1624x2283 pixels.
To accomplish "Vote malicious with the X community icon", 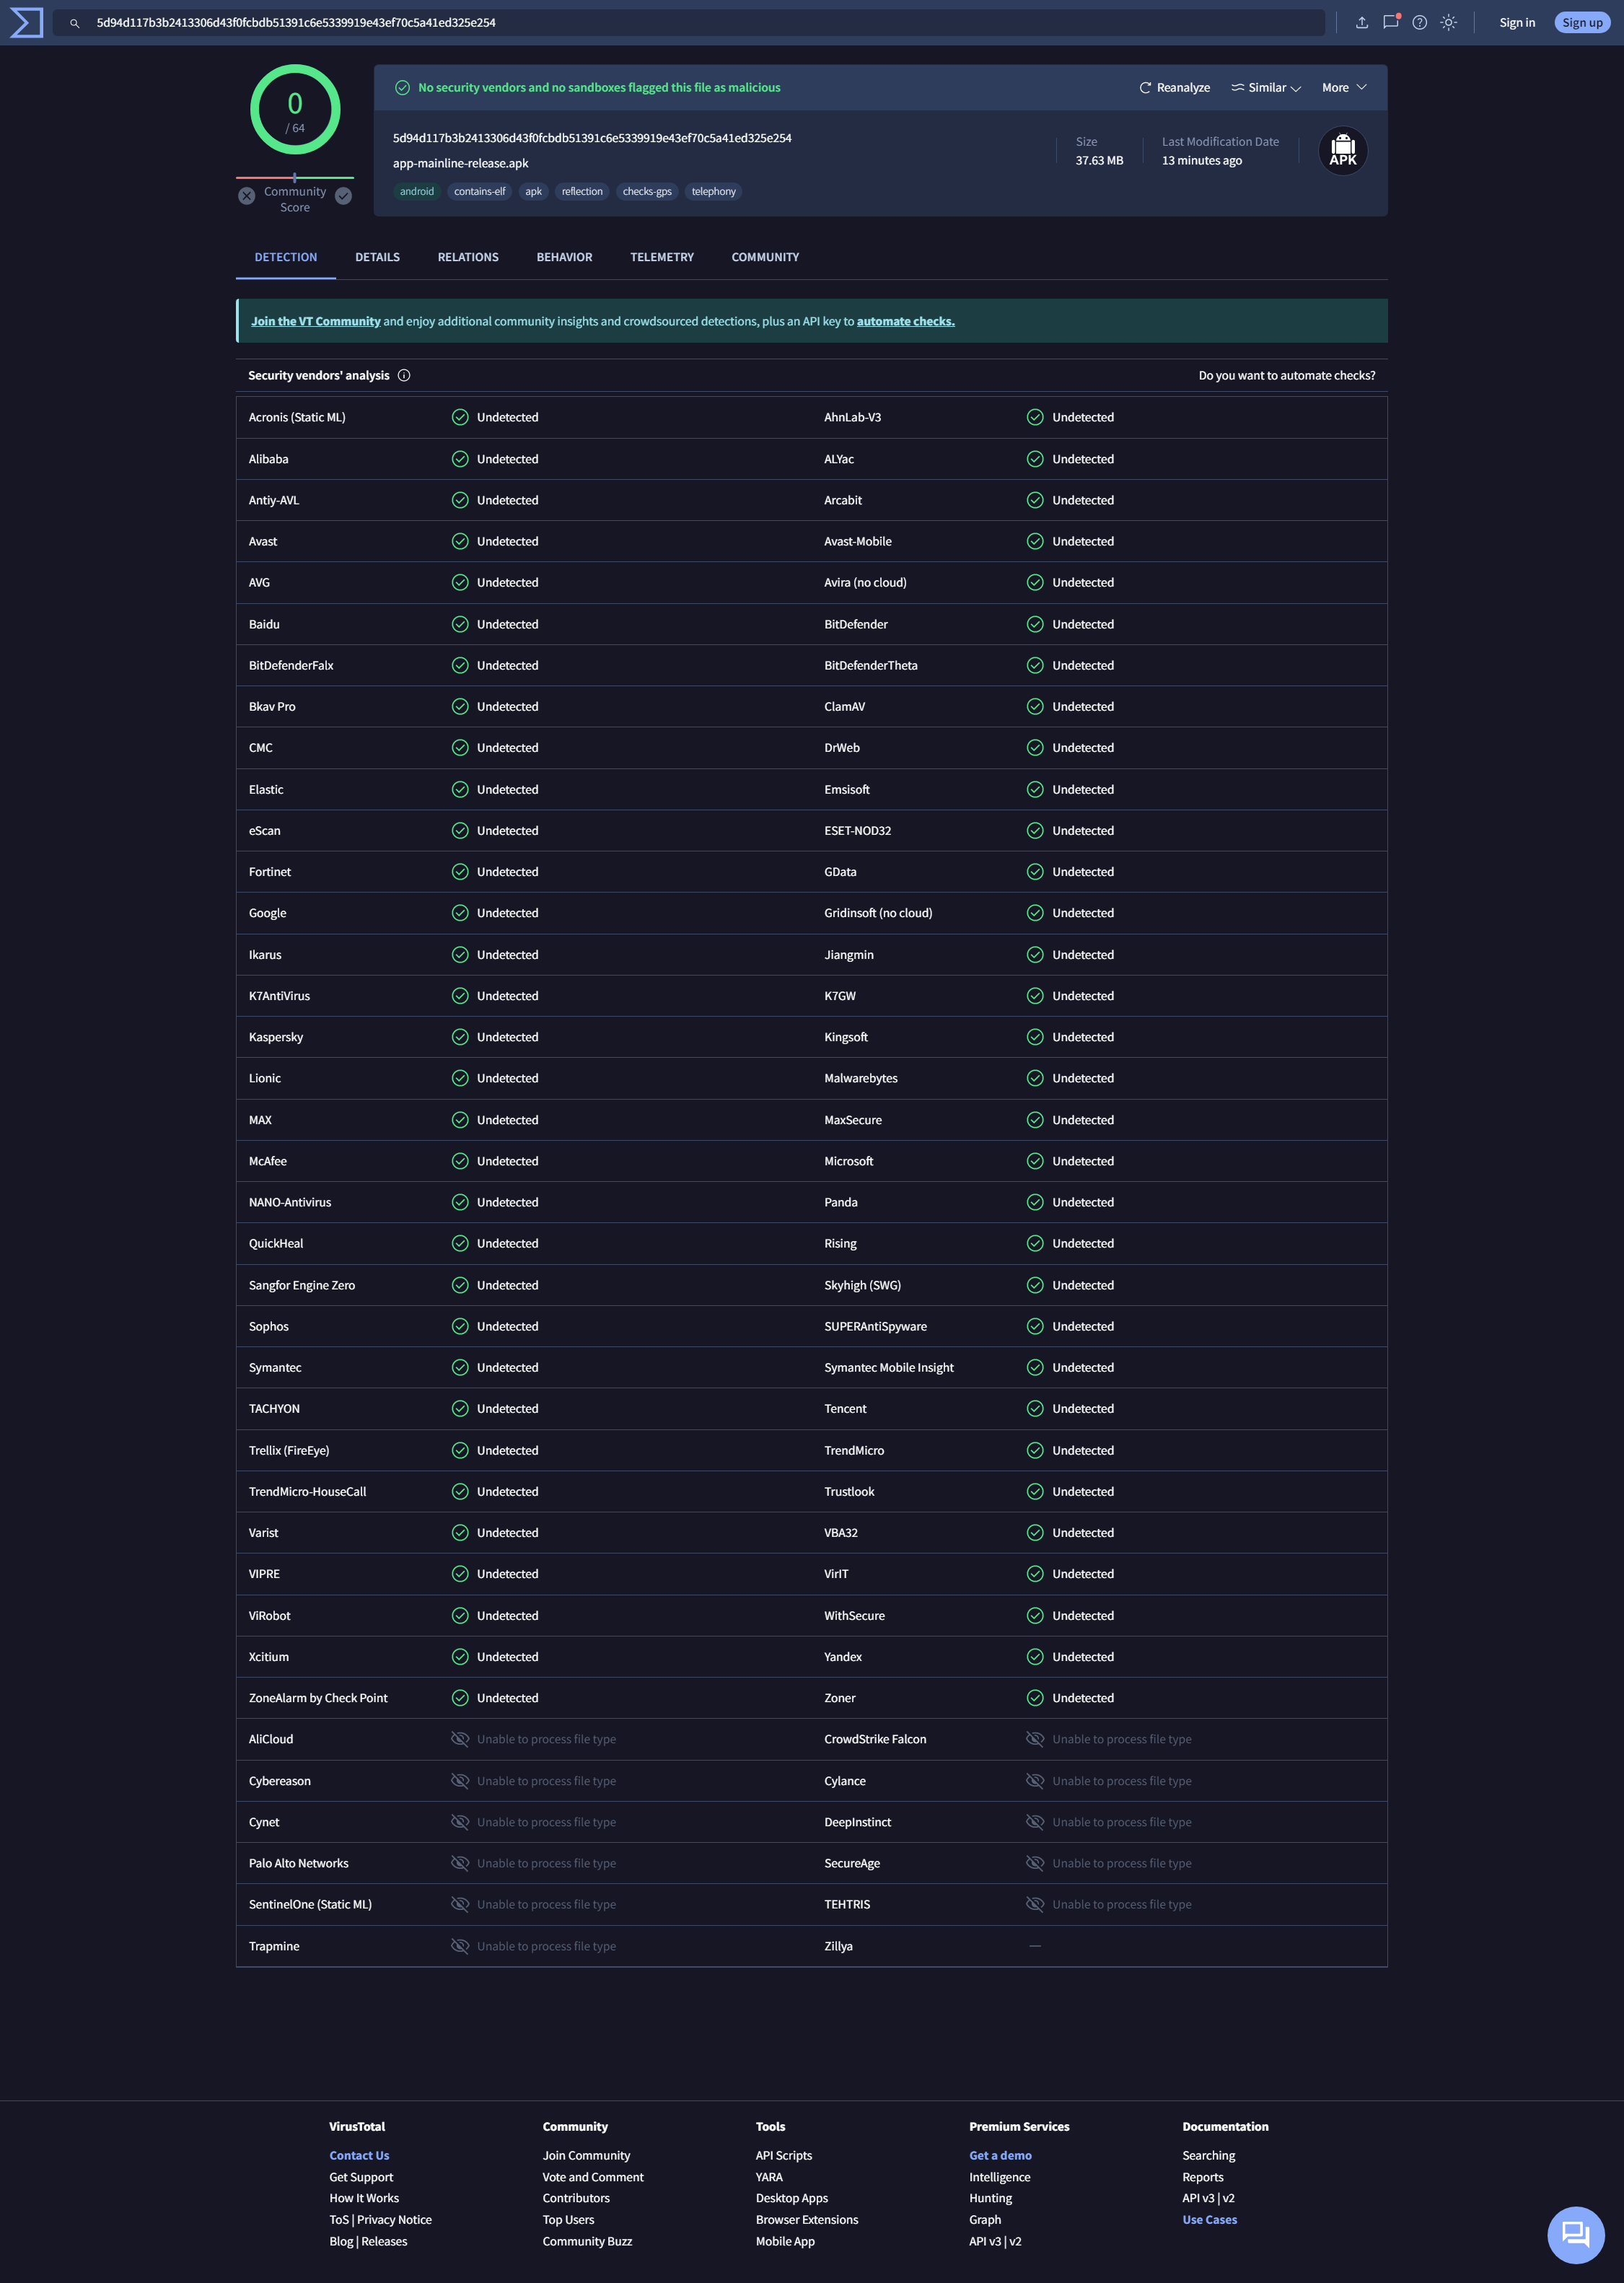I will tap(247, 196).
